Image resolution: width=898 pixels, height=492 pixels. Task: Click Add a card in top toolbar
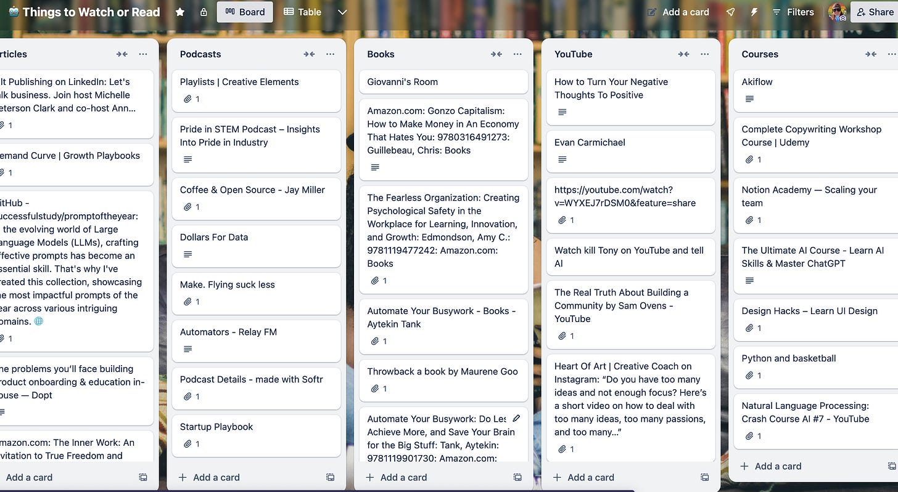tap(678, 12)
